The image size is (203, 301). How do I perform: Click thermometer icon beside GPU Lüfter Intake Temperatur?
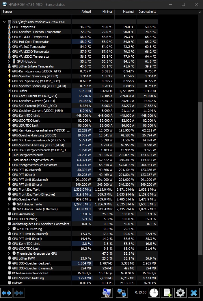(9, 66)
